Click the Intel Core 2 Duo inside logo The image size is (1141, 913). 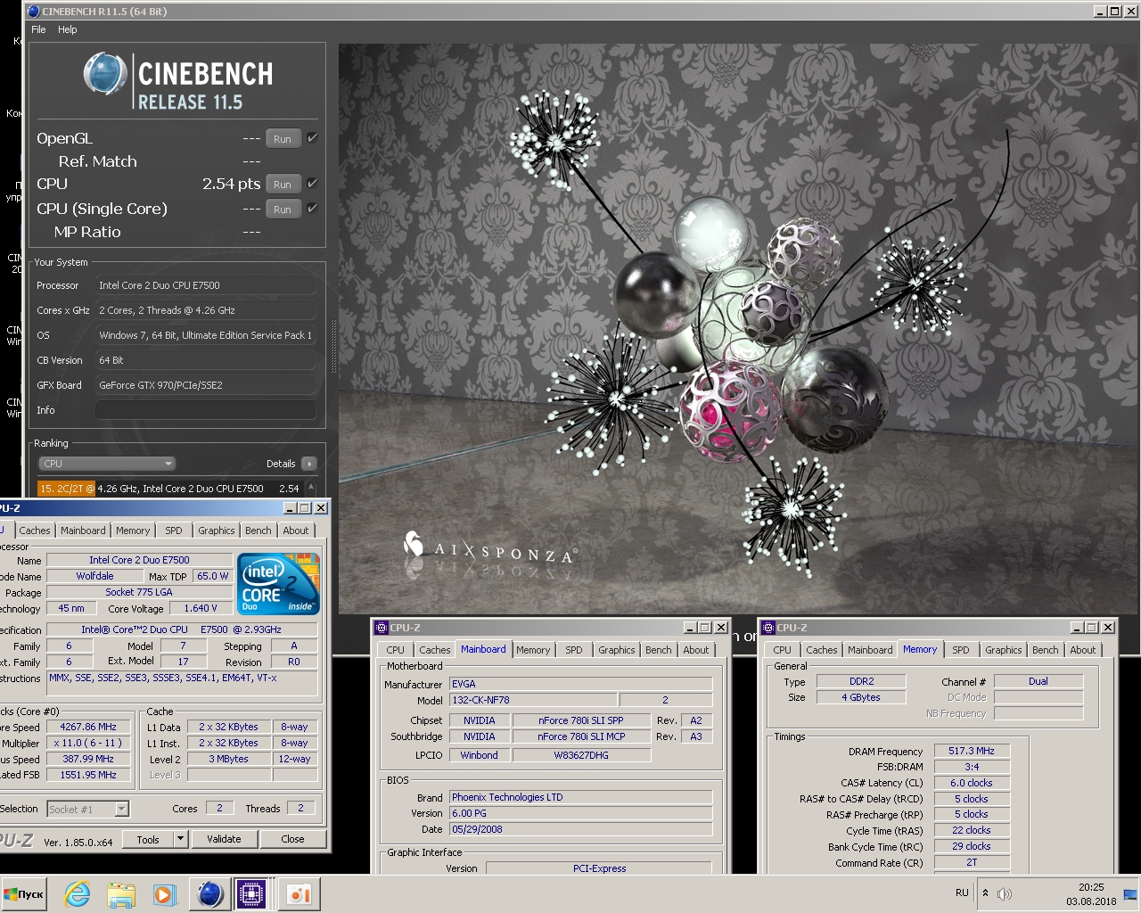click(278, 583)
